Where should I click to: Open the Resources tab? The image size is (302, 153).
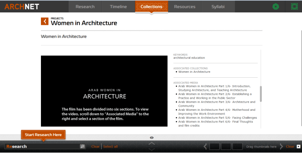click(x=185, y=7)
